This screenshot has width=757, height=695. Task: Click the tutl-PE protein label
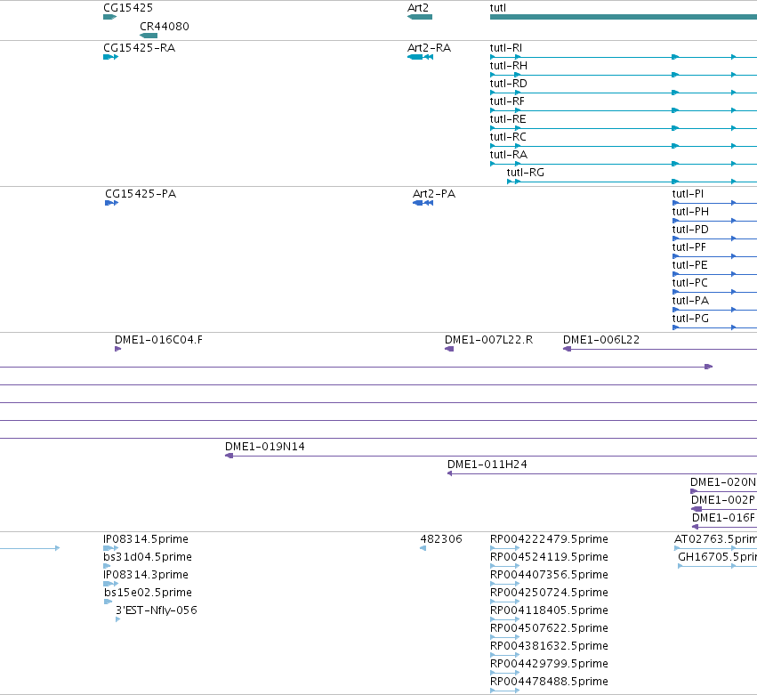click(x=690, y=265)
